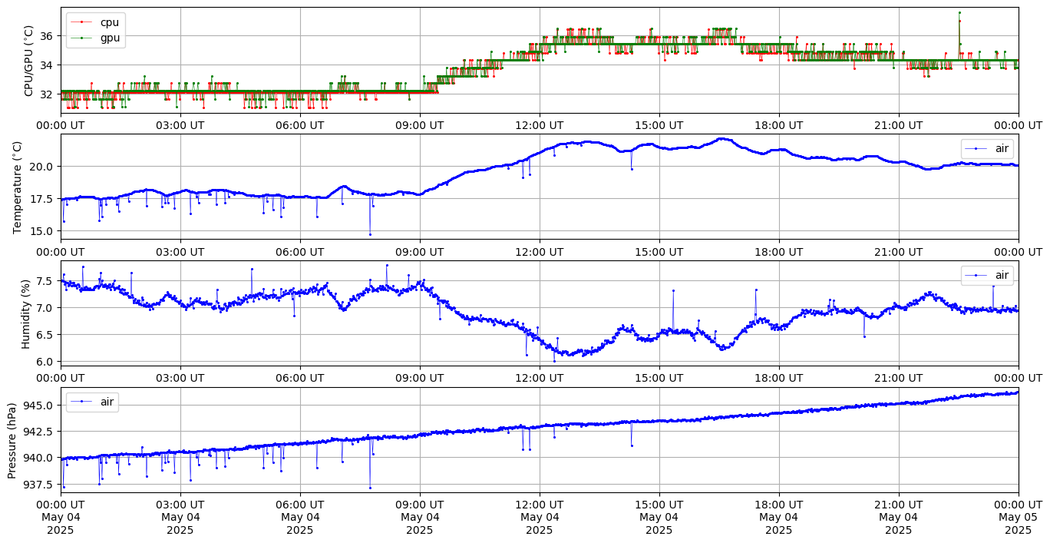The height and width of the screenshot is (543, 1050).
Task: Click the 20.0 tick on Temperature axis
Action: [x=43, y=167]
